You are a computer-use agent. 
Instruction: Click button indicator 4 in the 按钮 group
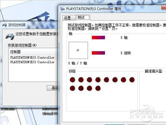[98, 80]
